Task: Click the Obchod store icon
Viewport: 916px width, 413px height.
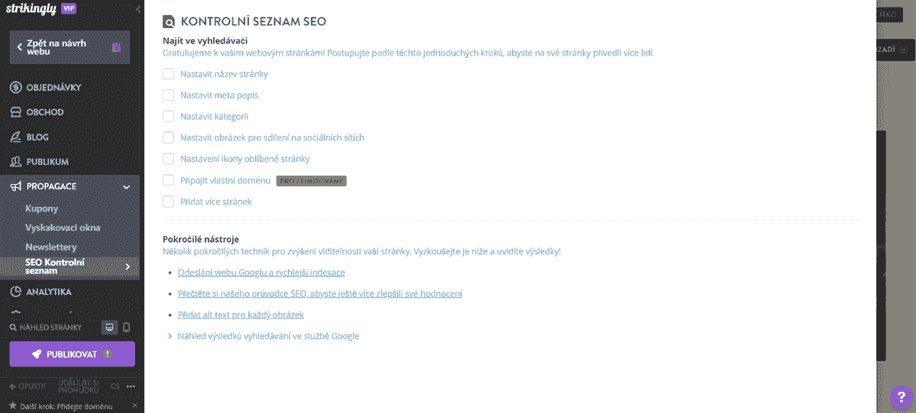Action: pyautogui.click(x=15, y=112)
